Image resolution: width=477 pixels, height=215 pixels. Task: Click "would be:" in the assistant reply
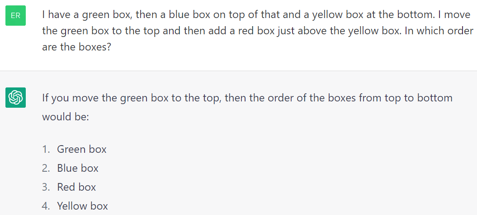[66, 117]
